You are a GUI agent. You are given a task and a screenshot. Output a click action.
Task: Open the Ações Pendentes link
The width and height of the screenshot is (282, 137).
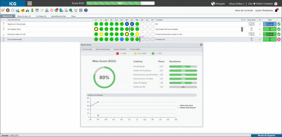(264, 11)
